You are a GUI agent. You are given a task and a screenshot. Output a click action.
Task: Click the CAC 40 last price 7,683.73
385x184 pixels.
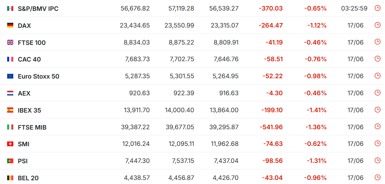(137, 59)
